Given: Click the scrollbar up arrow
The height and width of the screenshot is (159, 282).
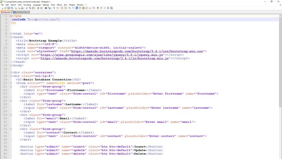Looking at the screenshot, I should click(280, 16).
